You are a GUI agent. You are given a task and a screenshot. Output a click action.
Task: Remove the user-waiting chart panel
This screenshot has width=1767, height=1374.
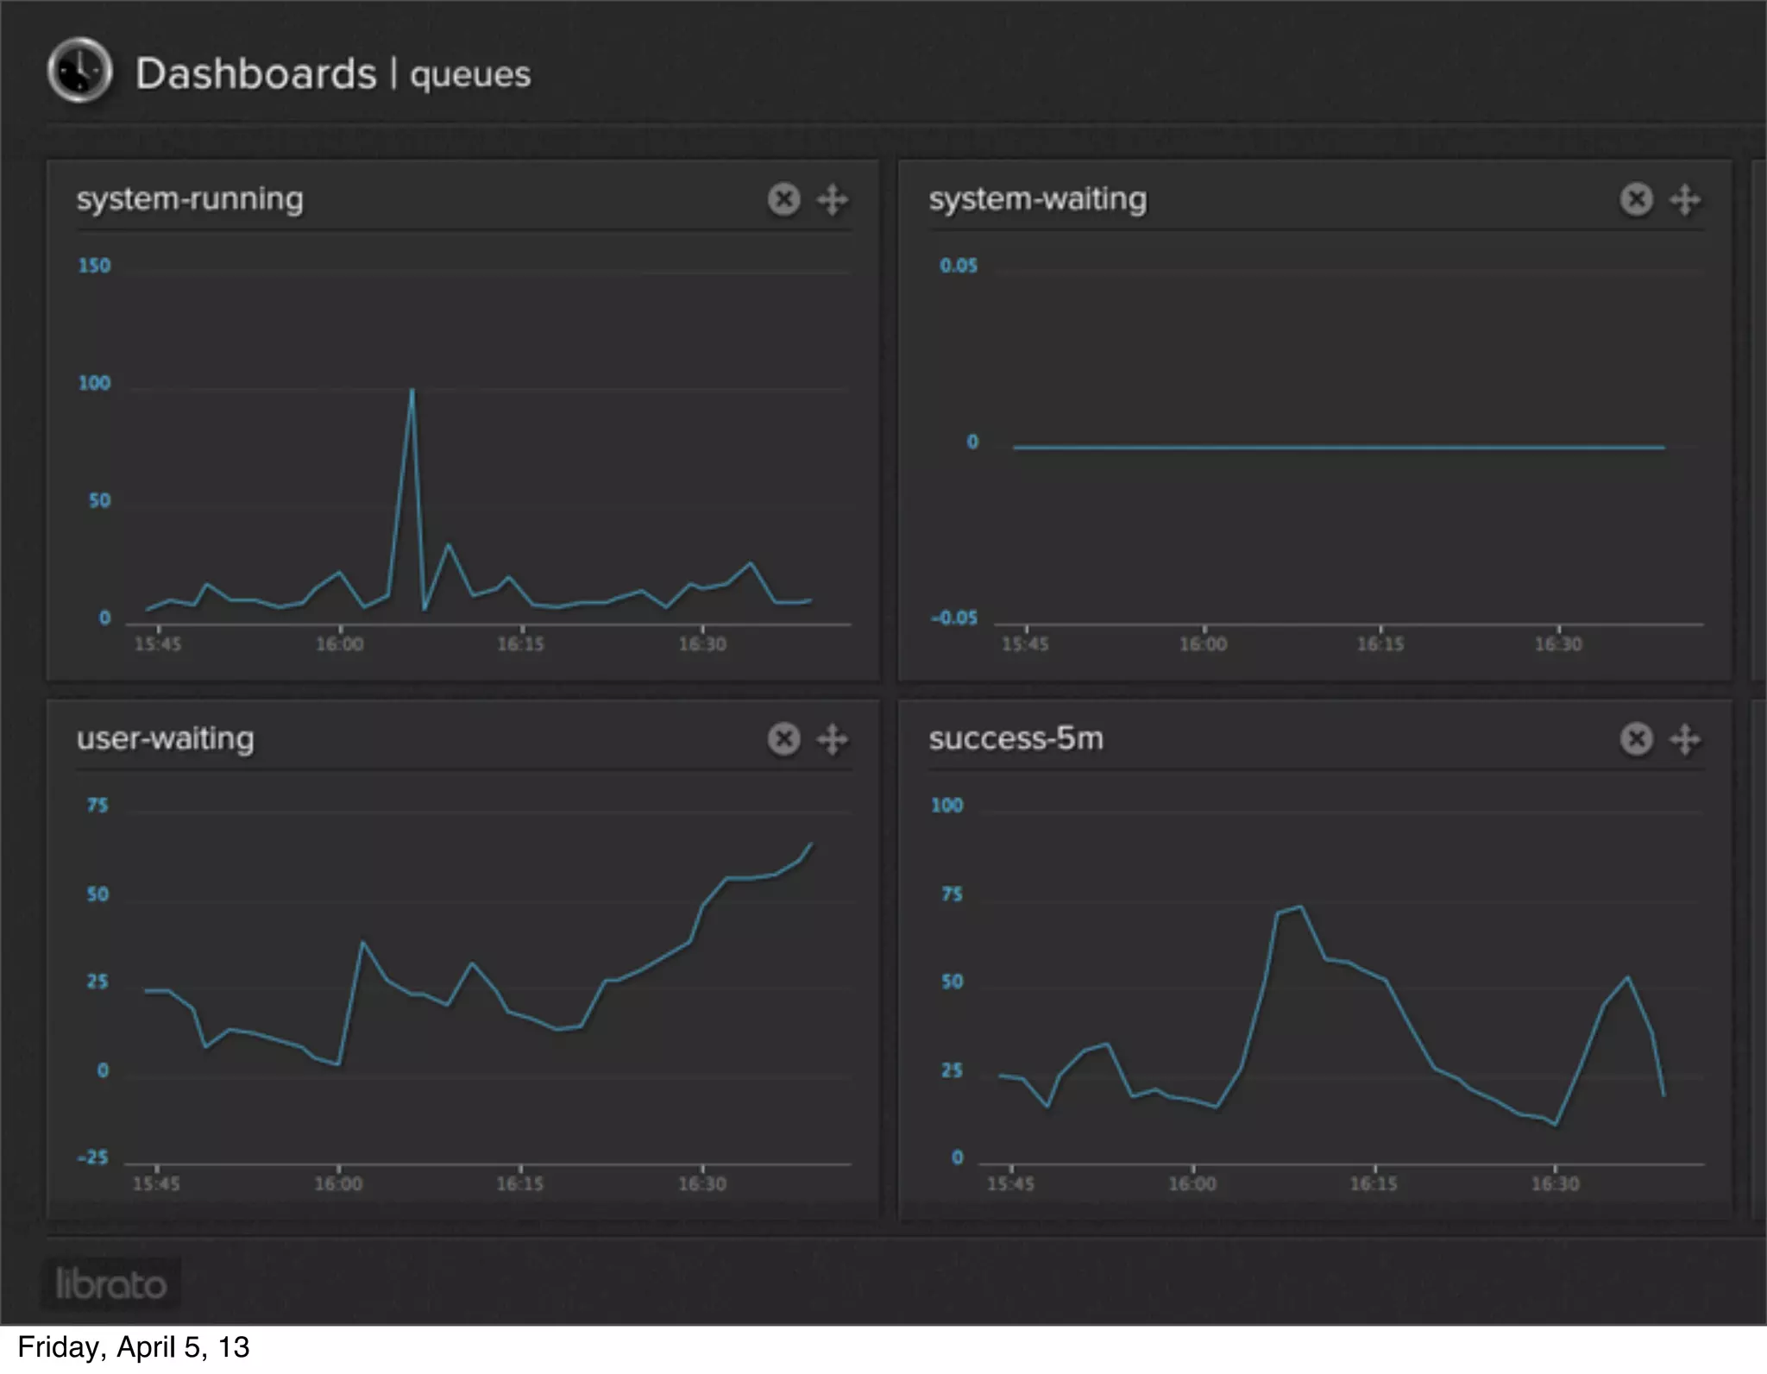coord(783,739)
